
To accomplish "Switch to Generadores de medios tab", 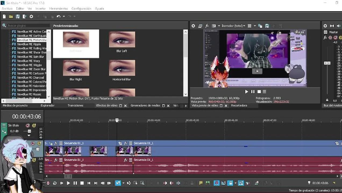I will pos(145,106).
